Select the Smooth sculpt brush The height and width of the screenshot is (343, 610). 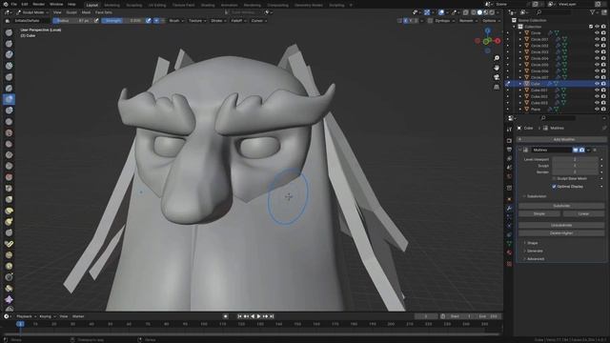click(x=9, y=132)
